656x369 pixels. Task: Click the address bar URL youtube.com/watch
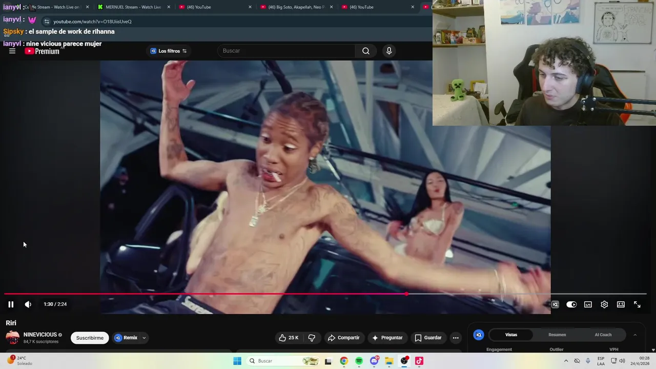(x=93, y=22)
